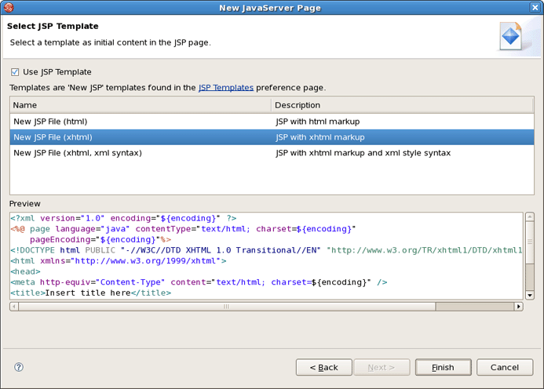Click the Description column header
The width and height of the screenshot is (544, 389).
point(403,105)
